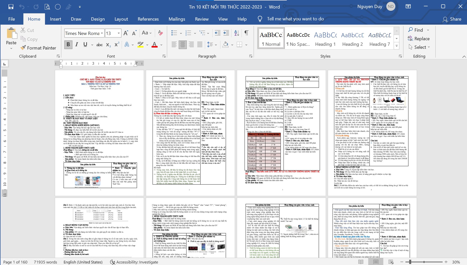Undo the last action
467x265 pixels.
pyautogui.click(x=22, y=7)
